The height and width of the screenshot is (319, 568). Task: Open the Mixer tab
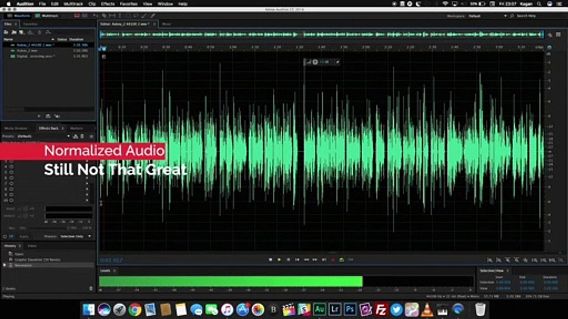pyautogui.click(x=166, y=24)
